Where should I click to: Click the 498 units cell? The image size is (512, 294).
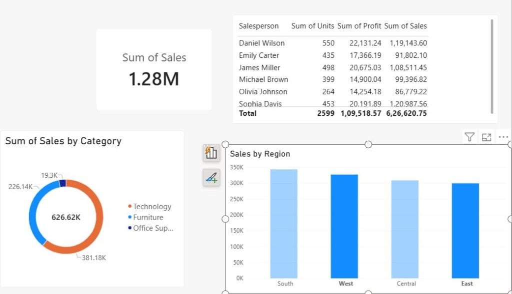tap(328, 67)
